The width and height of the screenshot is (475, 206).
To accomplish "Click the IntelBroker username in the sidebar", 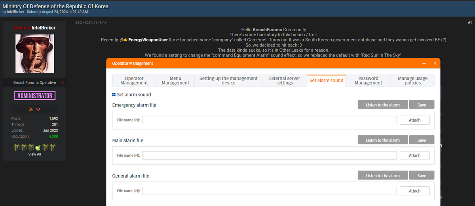I will pos(44,28).
